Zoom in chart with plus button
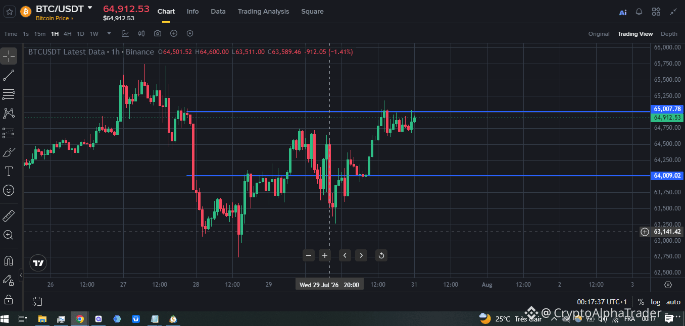The width and height of the screenshot is (685, 326). (325, 255)
